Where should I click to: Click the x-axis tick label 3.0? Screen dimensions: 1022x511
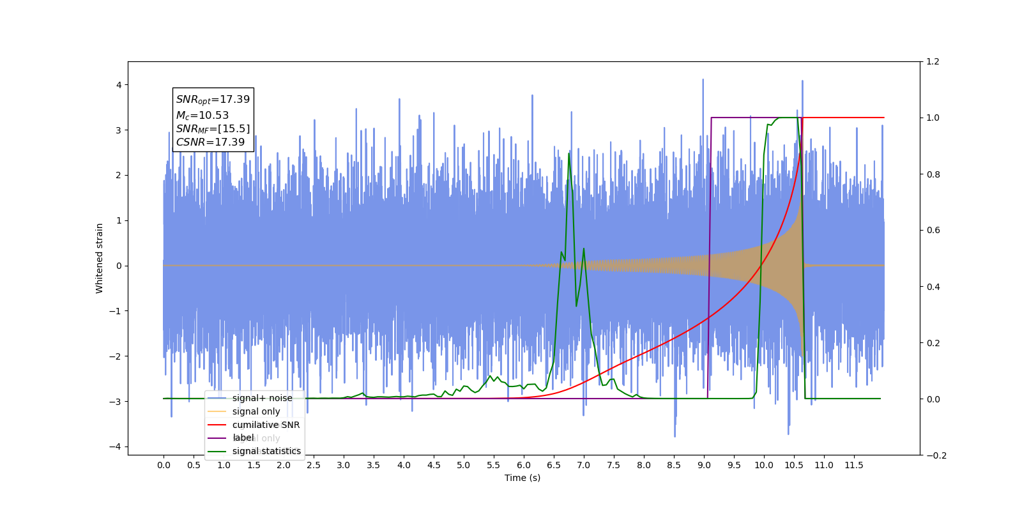pyautogui.click(x=344, y=465)
